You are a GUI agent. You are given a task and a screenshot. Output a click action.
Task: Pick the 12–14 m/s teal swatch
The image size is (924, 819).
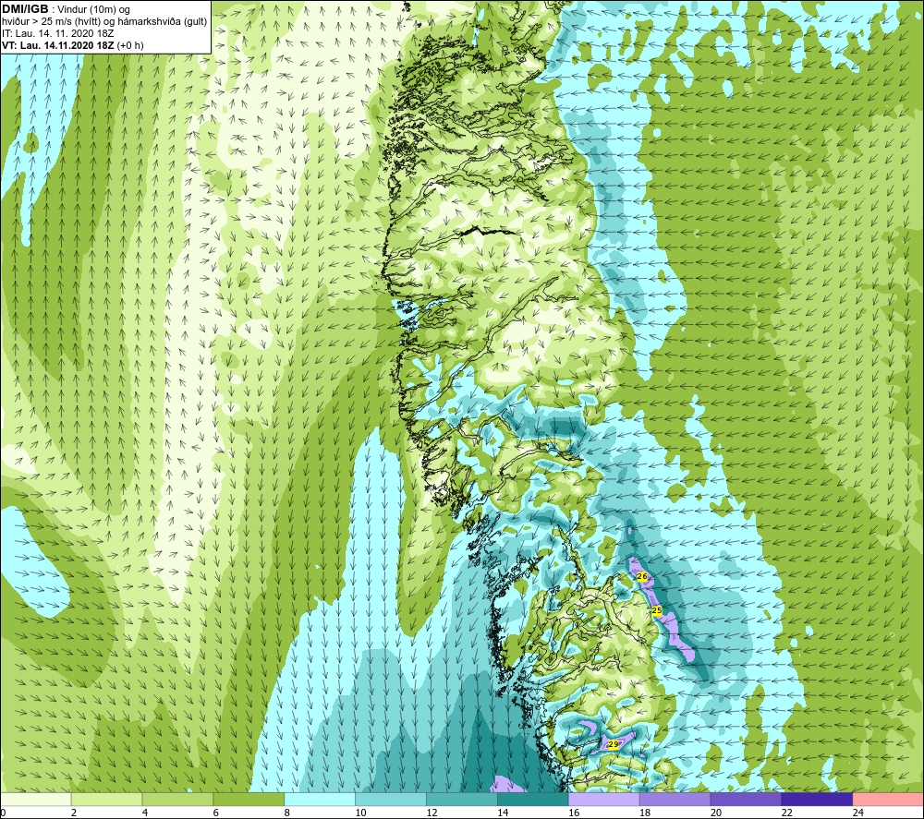(461, 799)
